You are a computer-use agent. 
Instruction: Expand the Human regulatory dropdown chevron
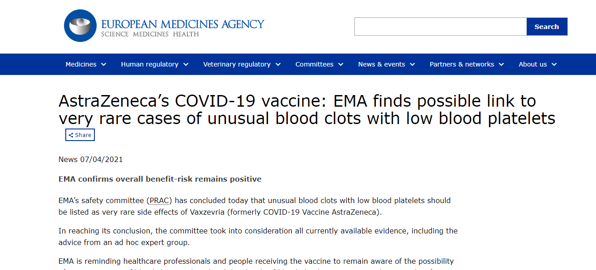pyautogui.click(x=186, y=65)
